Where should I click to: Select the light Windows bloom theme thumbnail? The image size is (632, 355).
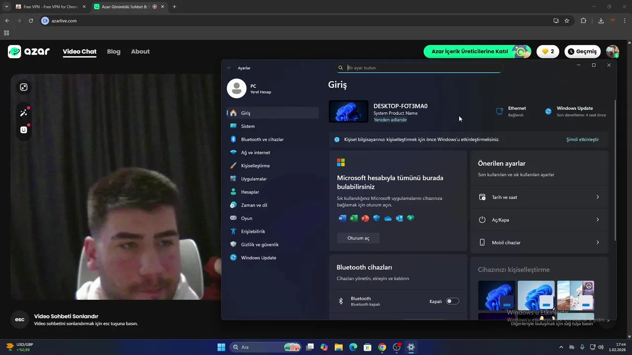[536, 295]
